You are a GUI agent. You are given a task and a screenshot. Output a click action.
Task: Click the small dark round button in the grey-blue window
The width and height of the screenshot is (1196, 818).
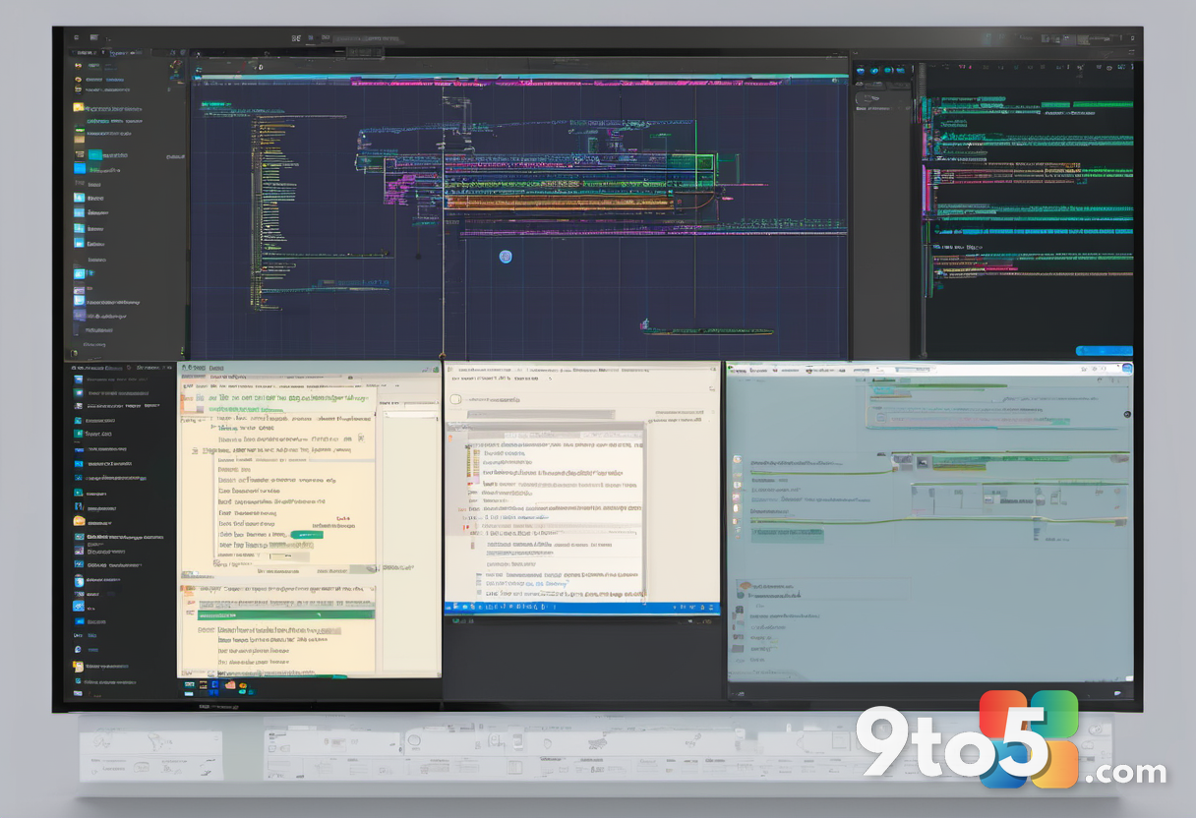pos(1126,415)
